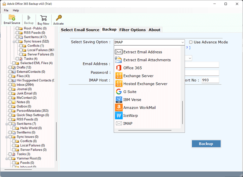Pick the IceWarp icon
This screenshot has height=177, width=243.
[119, 116]
